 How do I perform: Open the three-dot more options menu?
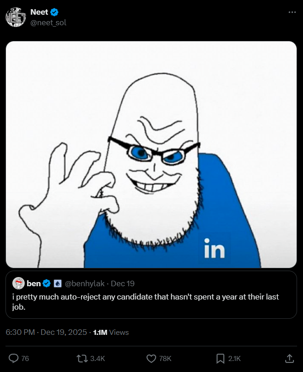coord(292,12)
